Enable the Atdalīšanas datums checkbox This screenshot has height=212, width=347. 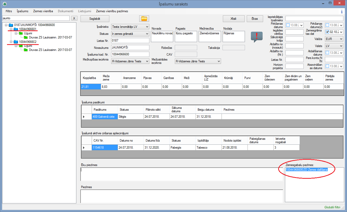pos(327,53)
